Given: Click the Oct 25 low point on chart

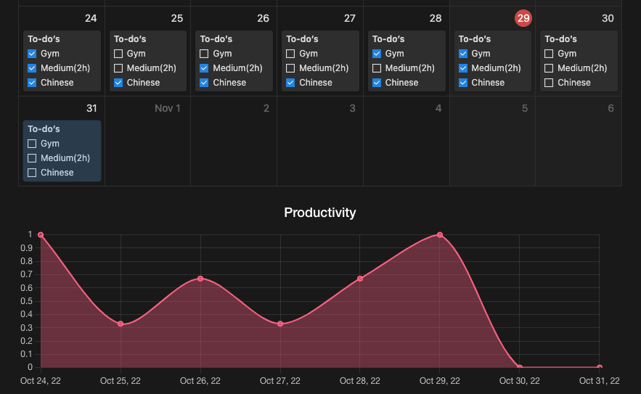Looking at the screenshot, I should click(x=121, y=324).
